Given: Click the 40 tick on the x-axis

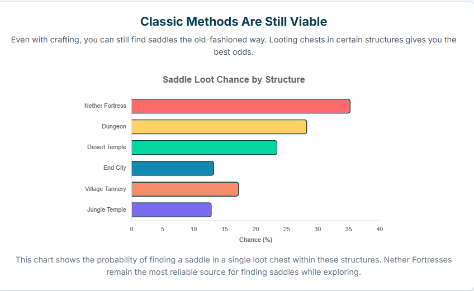Looking at the screenshot, I should (x=380, y=229).
